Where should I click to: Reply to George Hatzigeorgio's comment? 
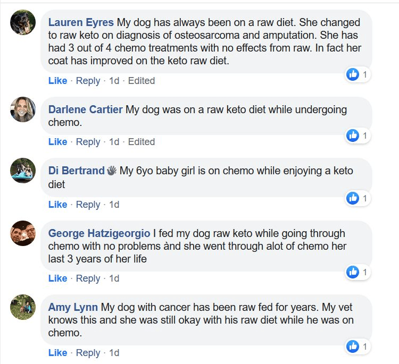[88, 278]
